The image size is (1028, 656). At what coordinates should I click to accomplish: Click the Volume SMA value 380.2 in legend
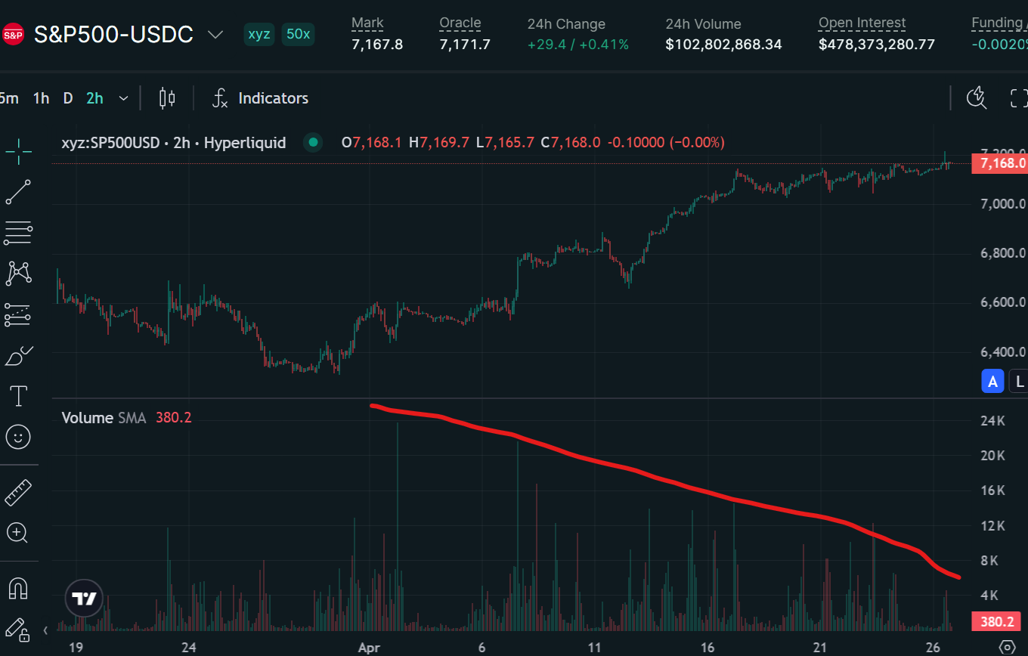click(x=174, y=418)
